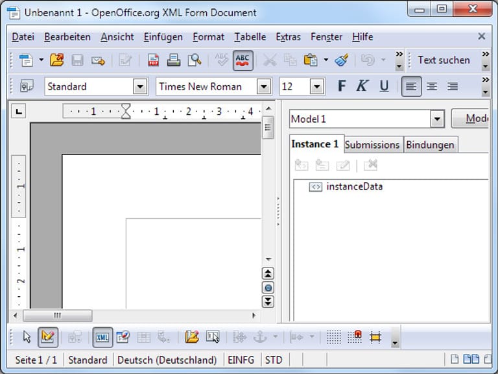
Task: Open the Tabelle menu
Action: click(x=250, y=37)
